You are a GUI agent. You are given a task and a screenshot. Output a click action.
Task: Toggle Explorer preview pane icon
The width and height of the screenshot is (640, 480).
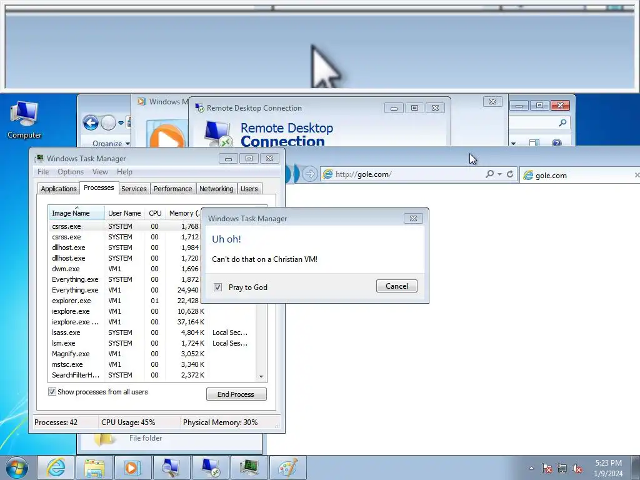534,143
